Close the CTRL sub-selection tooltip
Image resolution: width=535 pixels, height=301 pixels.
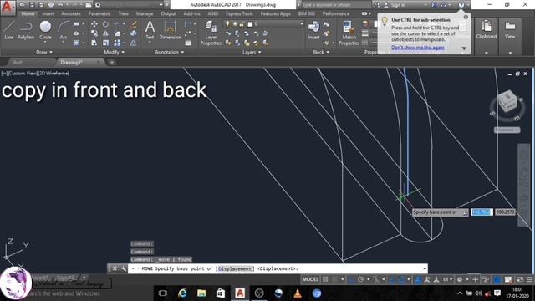(466, 17)
